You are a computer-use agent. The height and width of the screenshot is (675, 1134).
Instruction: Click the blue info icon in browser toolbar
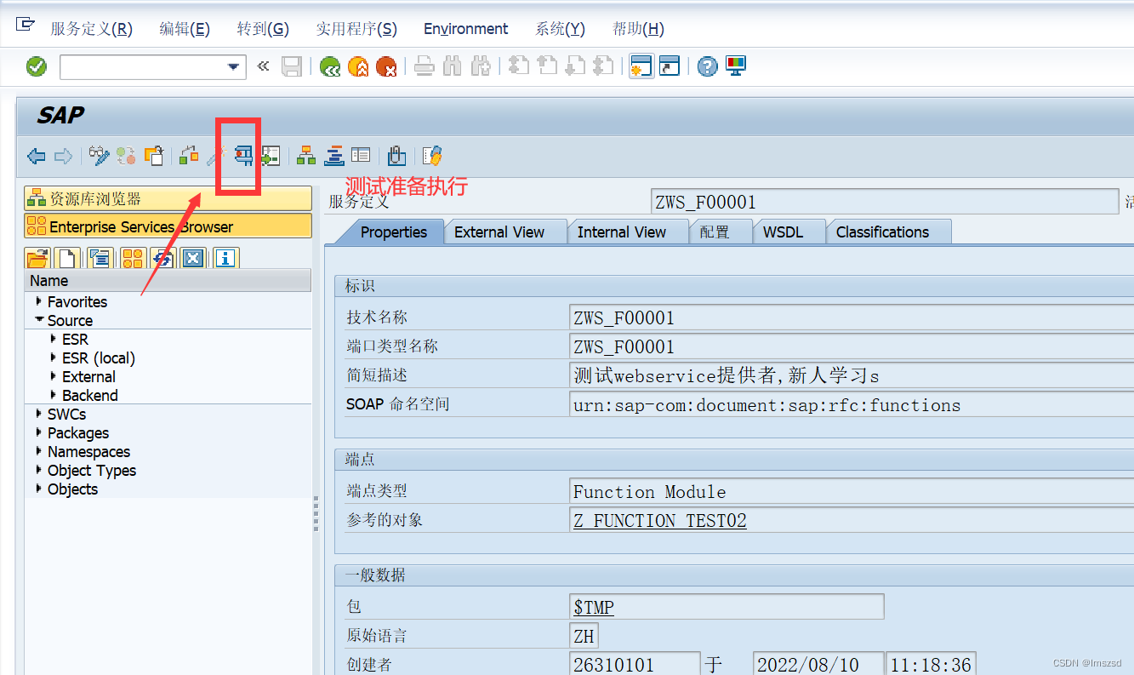pos(225,258)
